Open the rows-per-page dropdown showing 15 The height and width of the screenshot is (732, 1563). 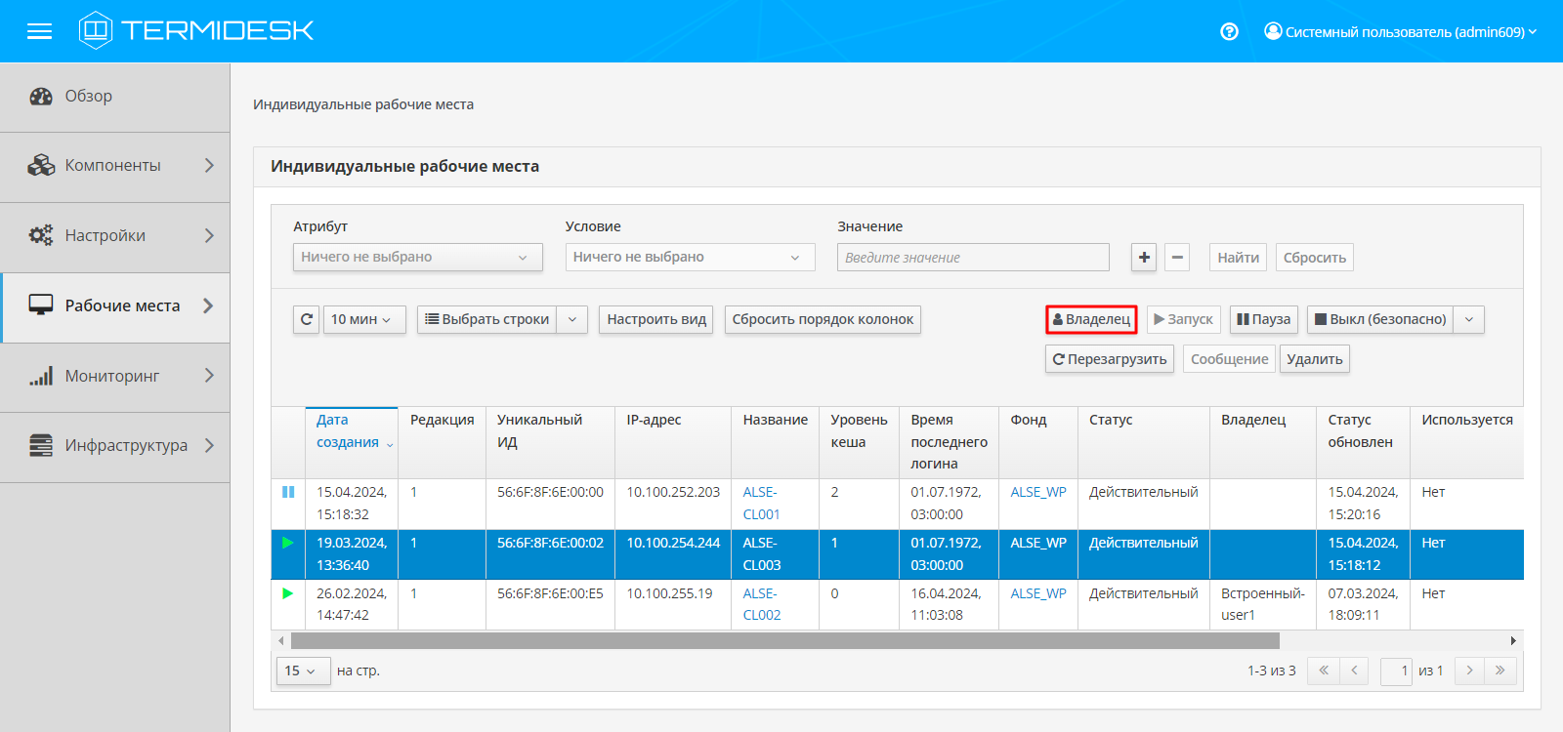(x=303, y=671)
